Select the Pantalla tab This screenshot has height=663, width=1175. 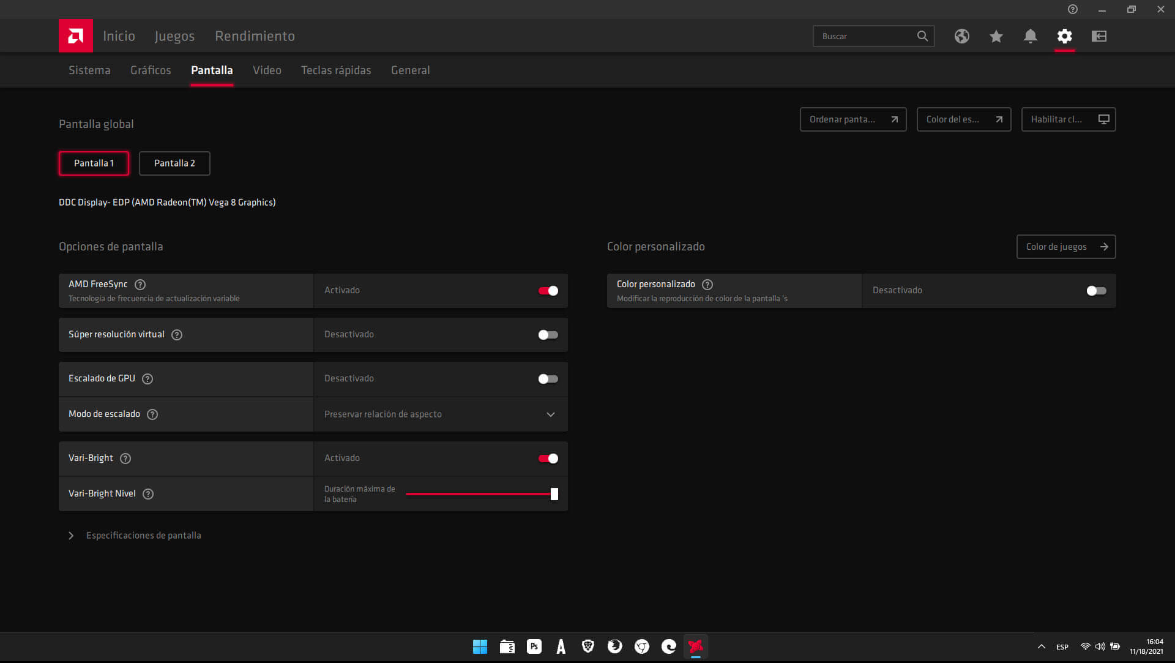[212, 70]
